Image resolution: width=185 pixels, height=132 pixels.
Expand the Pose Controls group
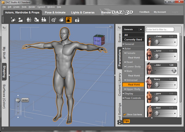click(x=123, y=98)
